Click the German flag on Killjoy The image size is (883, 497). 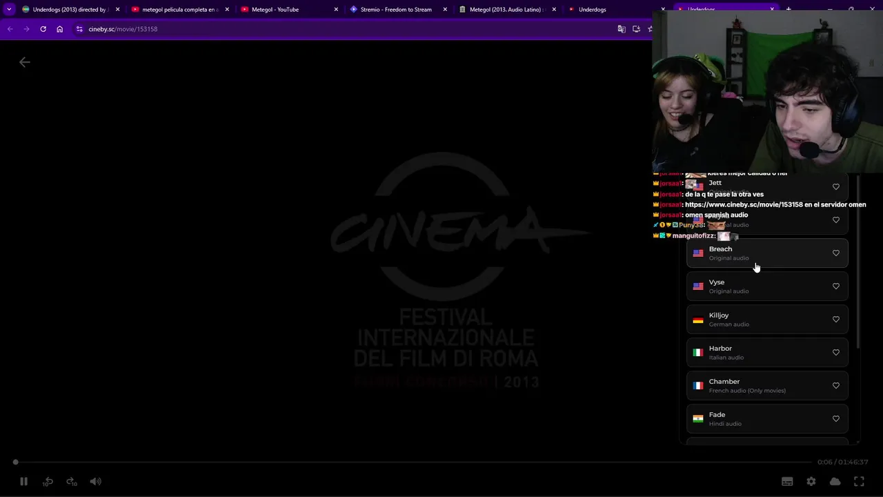click(698, 320)
